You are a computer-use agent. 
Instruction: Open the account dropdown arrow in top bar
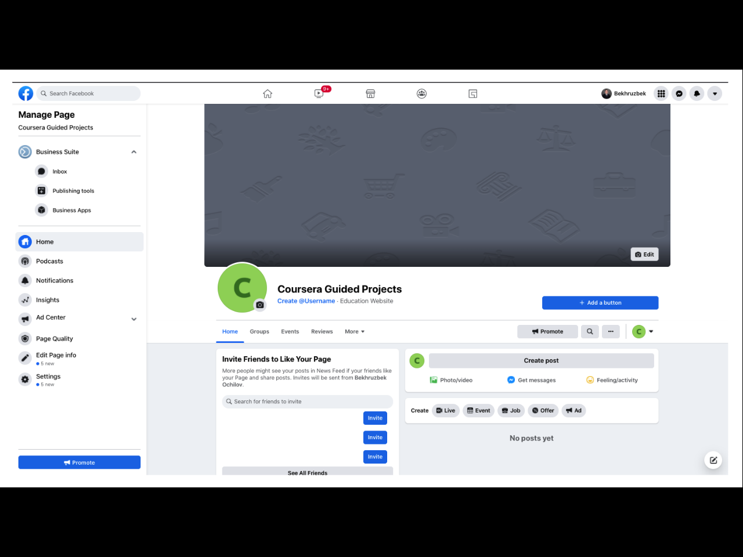pos(715,93)
